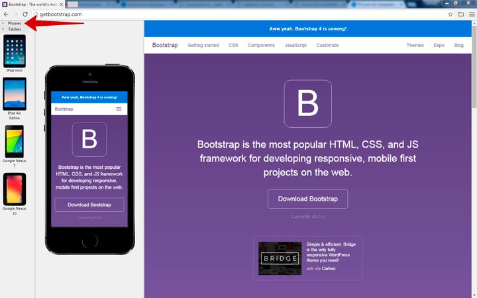This screenshot has height=298, width=477.
Task: Open the Chrome hamburger menu
Action: click(472, 14)
